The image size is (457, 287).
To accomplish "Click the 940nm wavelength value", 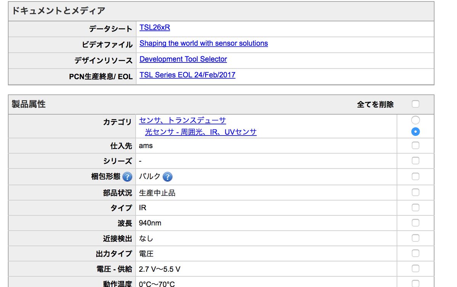I will point(150,223).
